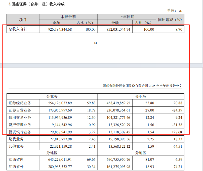The image size is (203, 171).
Task: Select the 江西省内 row label
Action: (17, 159)
